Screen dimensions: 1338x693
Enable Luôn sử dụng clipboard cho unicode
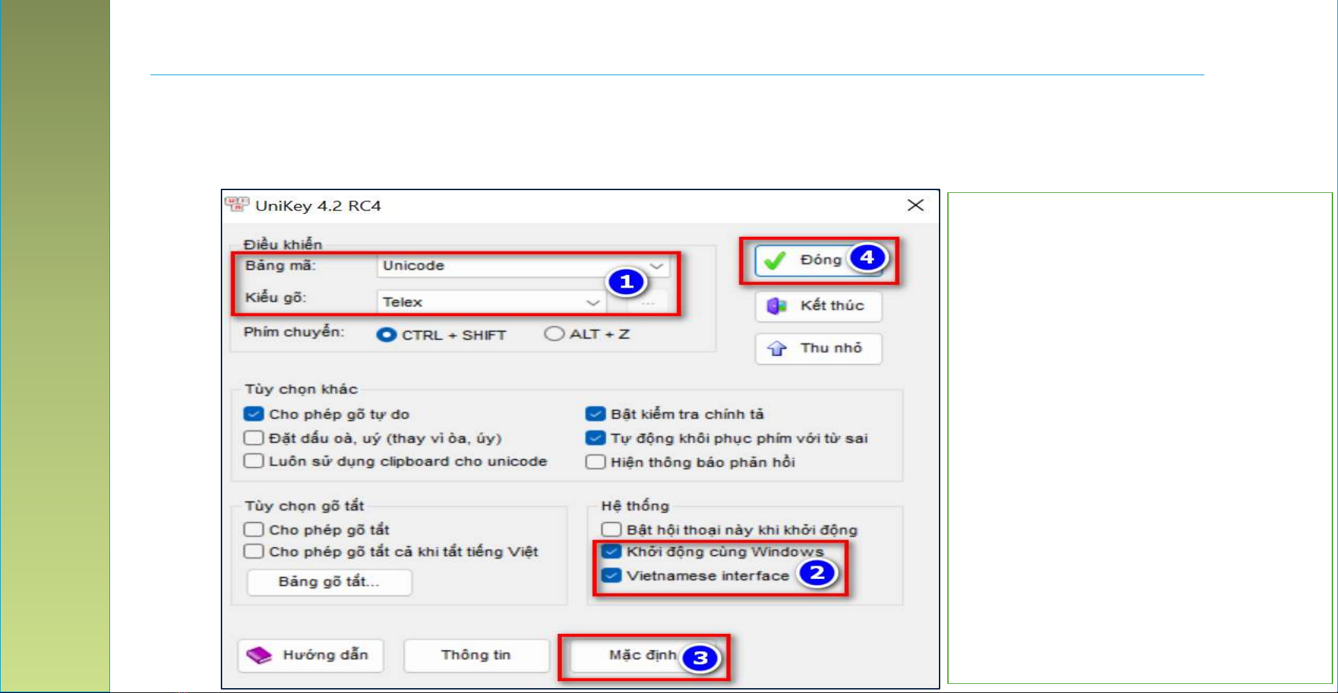pyautogui.click(x=254, y=461)
